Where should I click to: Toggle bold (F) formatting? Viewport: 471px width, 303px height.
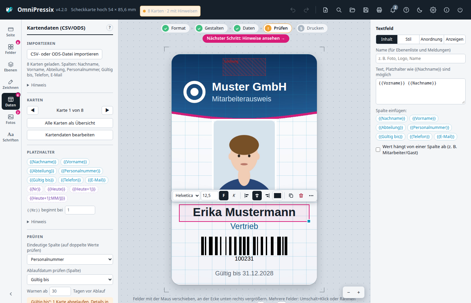click(x=224, y=196)
